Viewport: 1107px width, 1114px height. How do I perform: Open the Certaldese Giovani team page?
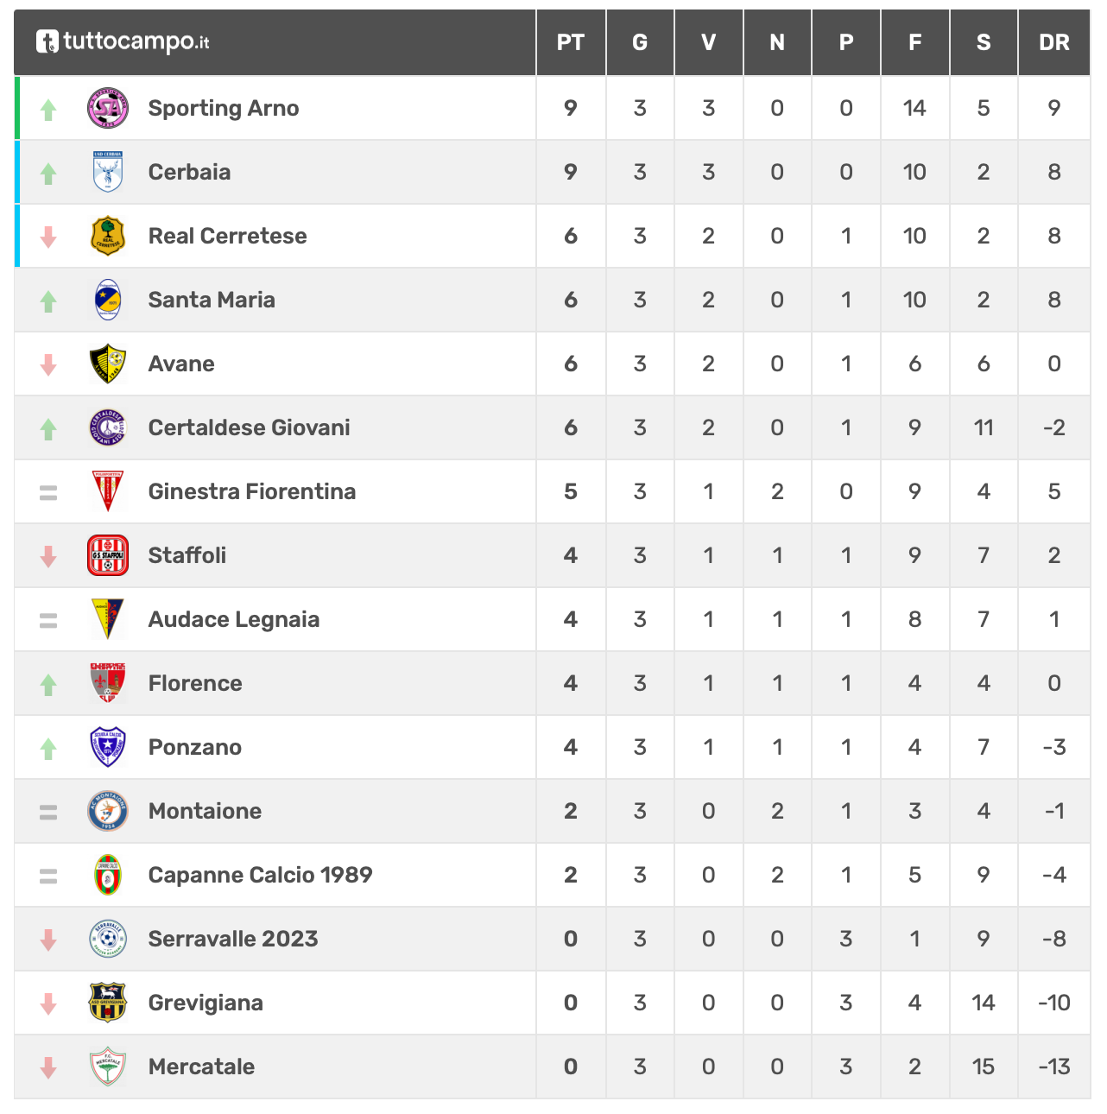click(x=250, y=427)
